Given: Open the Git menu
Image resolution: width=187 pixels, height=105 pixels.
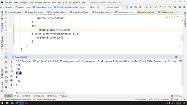Looking at the screenshot, I should click(70, 2).
